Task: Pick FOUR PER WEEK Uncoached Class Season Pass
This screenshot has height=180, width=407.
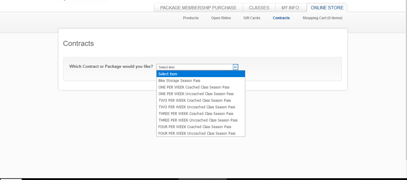Action: tap(200, 133)
